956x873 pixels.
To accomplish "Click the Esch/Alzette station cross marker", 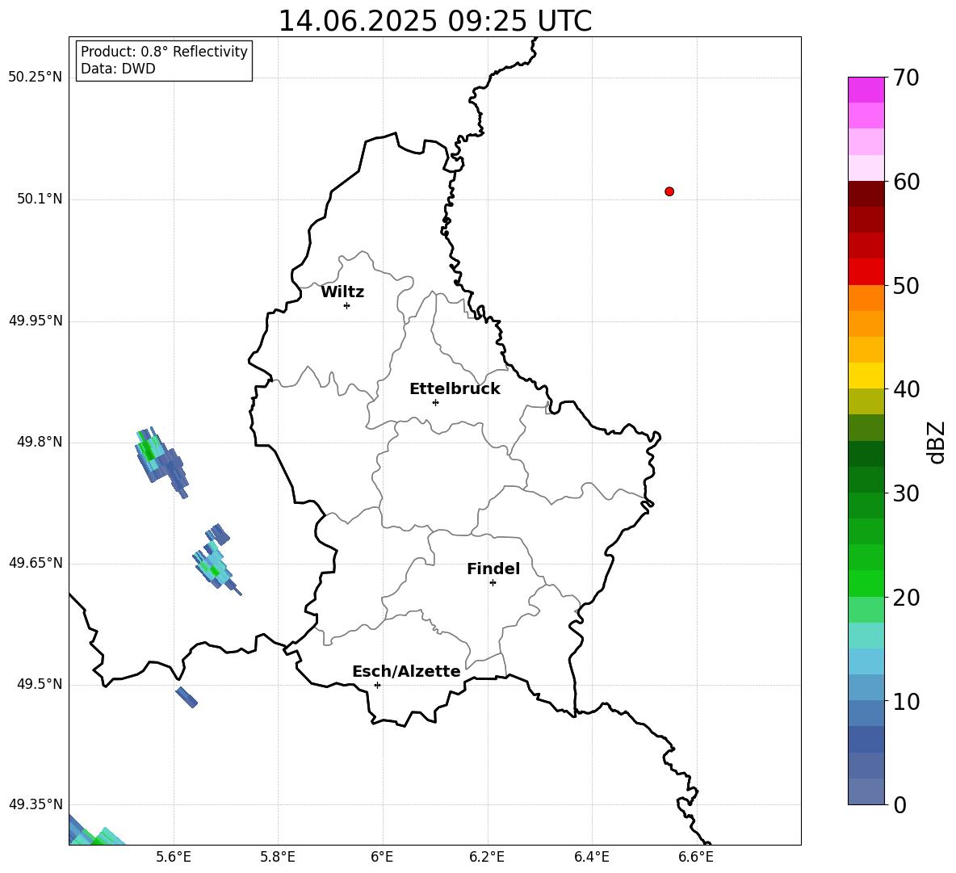I will point(377,685).
